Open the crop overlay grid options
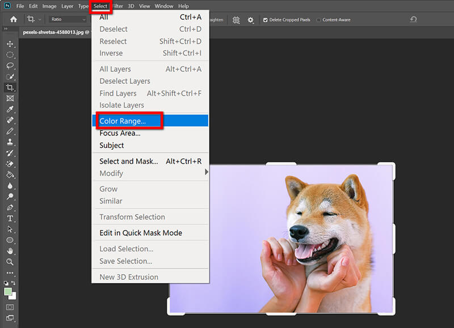This screenshot has width=454, height=328. pos(236,19)
